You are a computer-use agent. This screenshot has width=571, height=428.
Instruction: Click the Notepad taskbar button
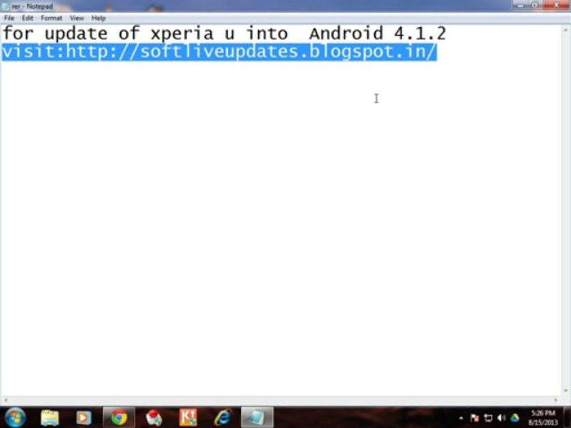coord(257,417)
